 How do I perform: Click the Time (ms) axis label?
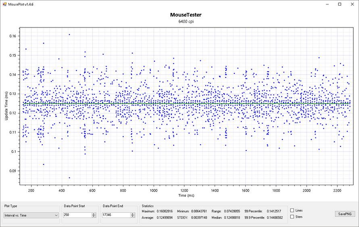click(x=186, y=196)
